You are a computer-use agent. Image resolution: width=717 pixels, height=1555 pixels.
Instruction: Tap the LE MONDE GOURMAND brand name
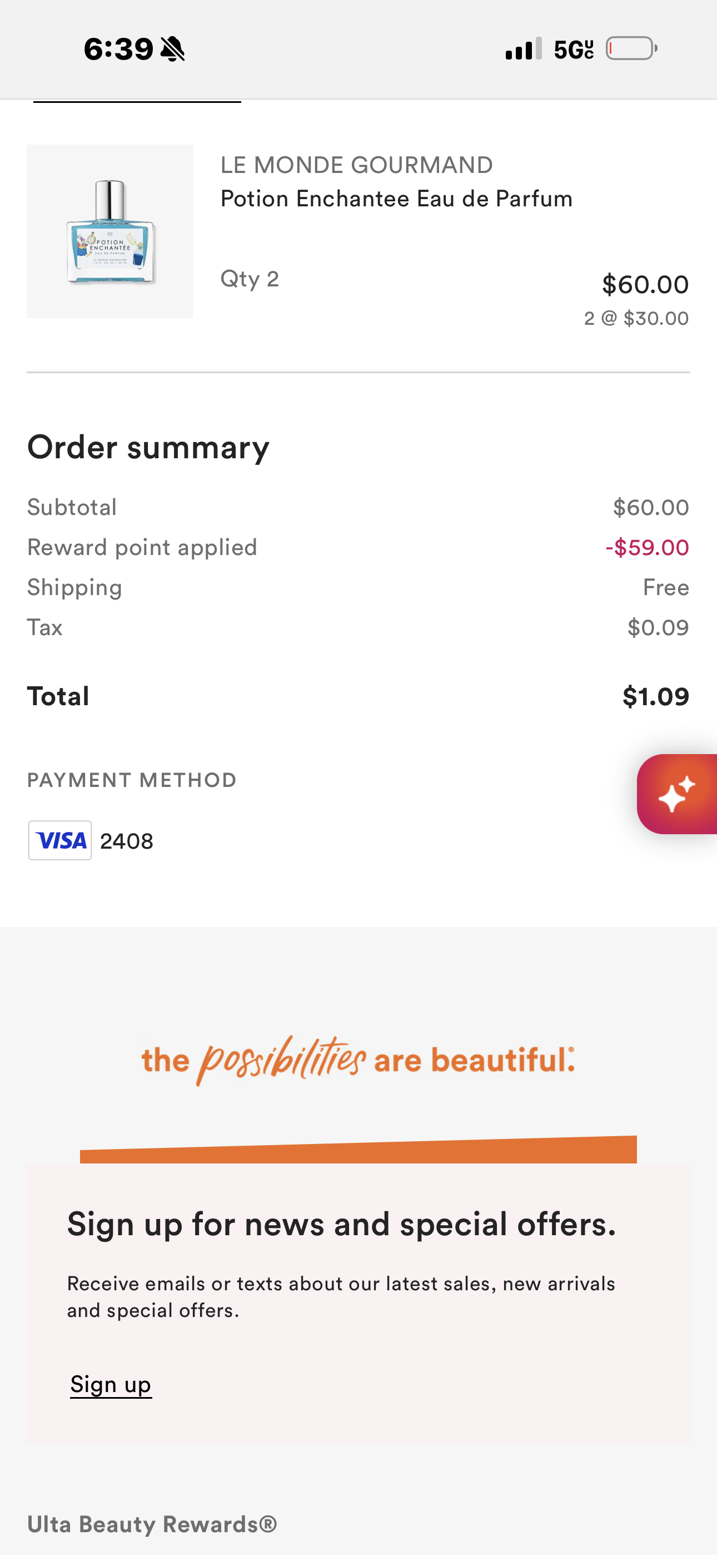(x=356, y=165)
